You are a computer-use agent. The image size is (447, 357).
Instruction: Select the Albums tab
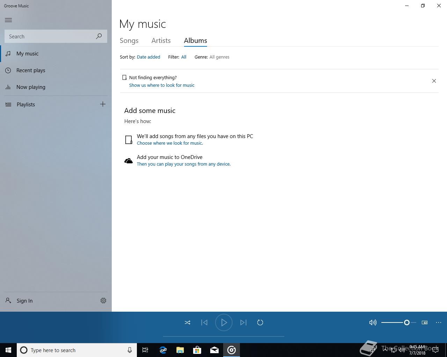tap(196, 40)
